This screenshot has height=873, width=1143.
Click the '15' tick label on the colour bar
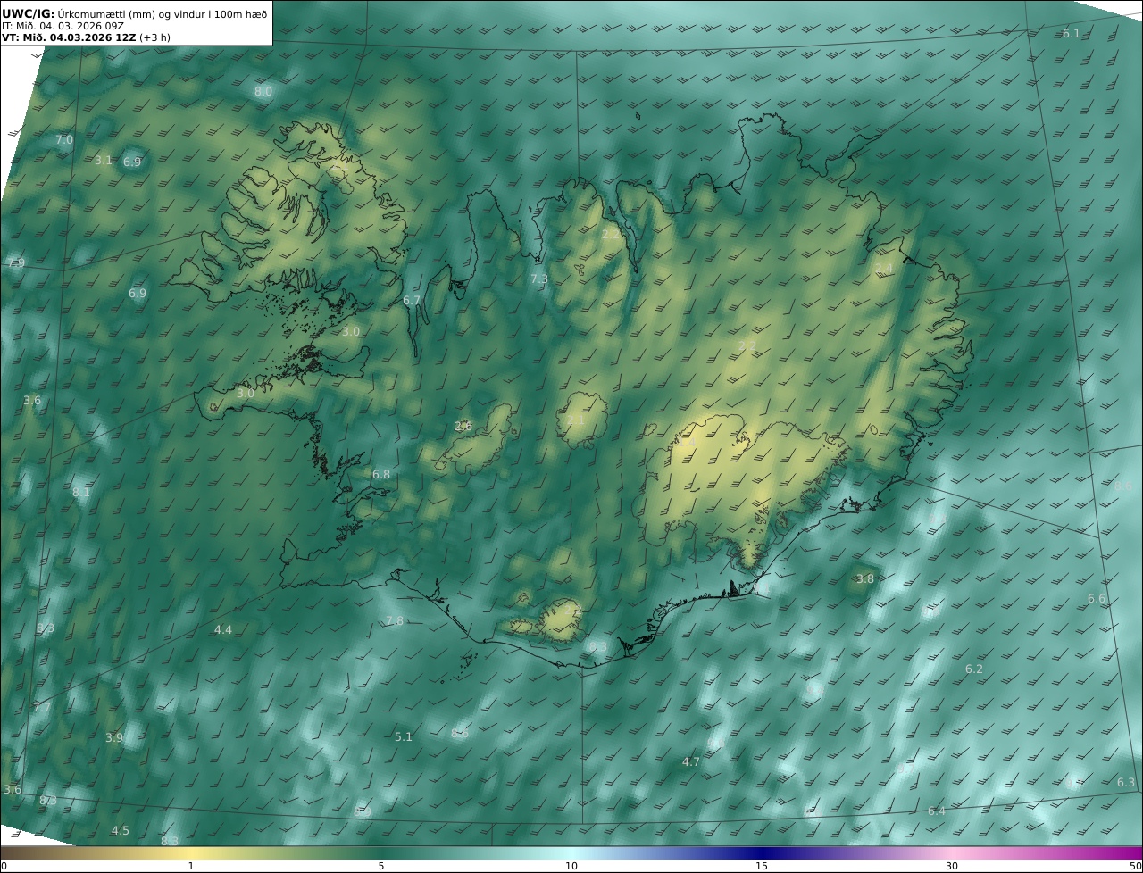pyautogui.click(x=762, y=866)
